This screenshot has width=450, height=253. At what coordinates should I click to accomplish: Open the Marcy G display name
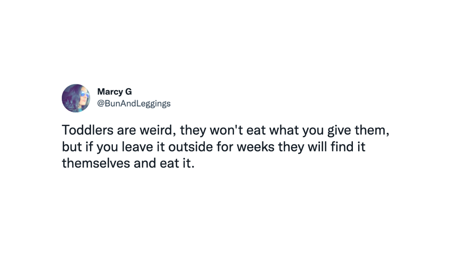[114, 91]
